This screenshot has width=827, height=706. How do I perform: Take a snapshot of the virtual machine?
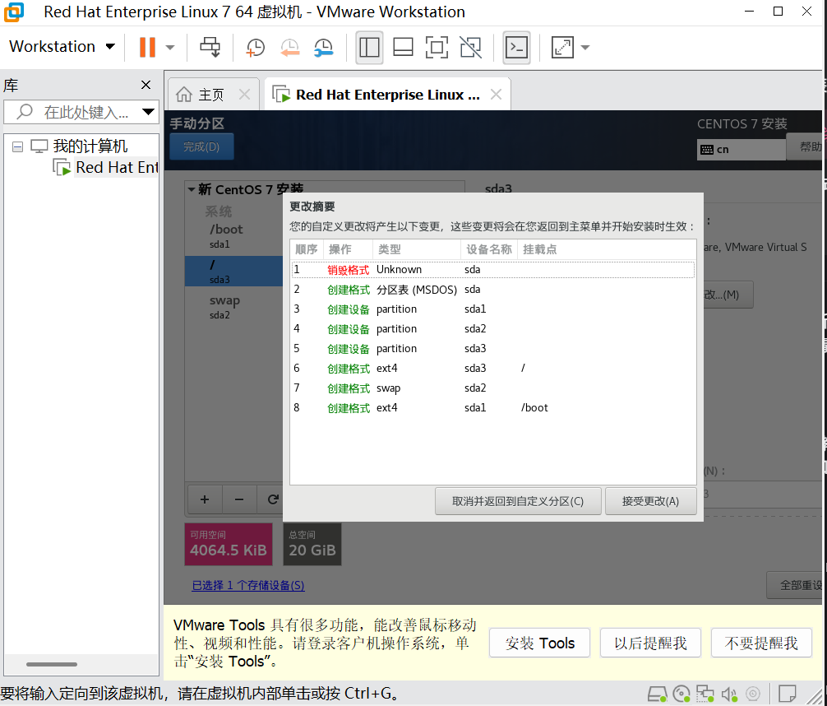coord(255,47)
